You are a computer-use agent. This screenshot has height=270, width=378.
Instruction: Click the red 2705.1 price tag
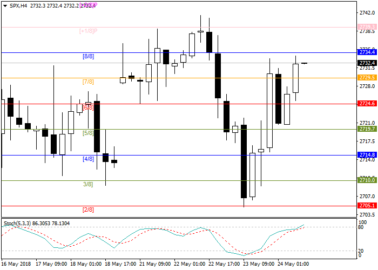(x=367, y=206)
